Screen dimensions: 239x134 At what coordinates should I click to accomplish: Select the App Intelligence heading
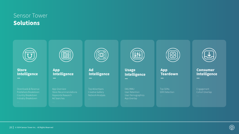(x=63, y=72)
